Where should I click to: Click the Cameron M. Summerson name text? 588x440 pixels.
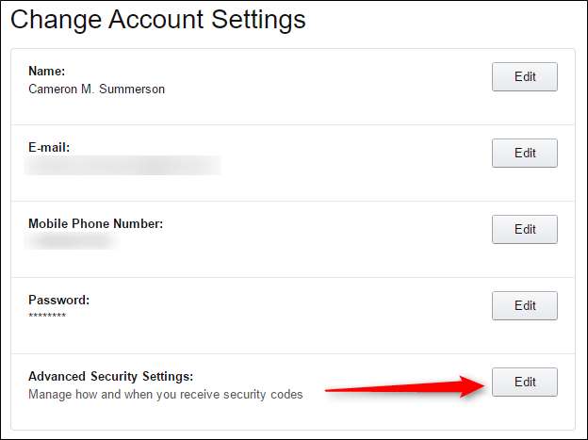pyautogui.click(x=96, y=89)
